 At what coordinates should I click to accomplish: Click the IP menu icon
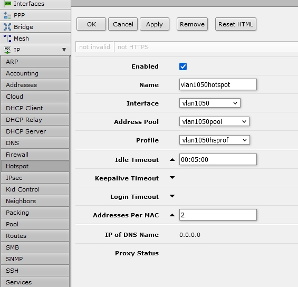[x=7, y=50]
